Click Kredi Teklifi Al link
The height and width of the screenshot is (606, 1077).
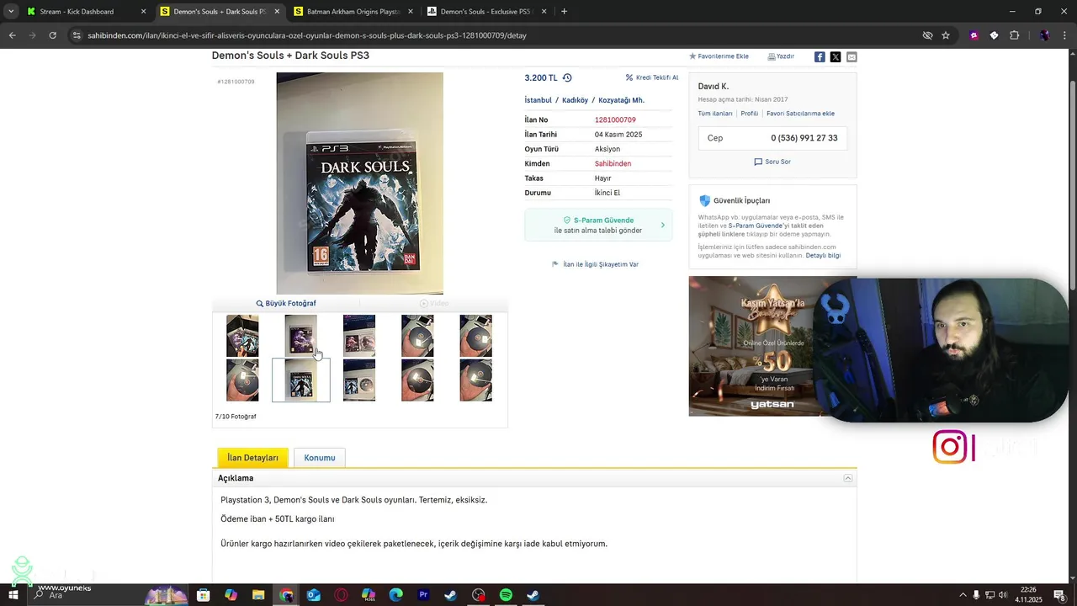(x=651, y=77)
